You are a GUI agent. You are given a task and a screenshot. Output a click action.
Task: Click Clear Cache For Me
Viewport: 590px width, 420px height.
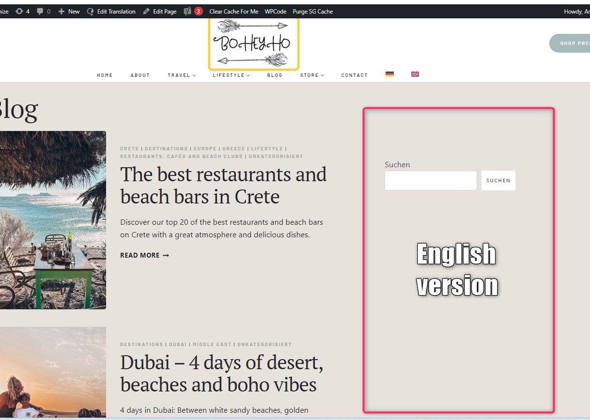[x=233, y=11]
